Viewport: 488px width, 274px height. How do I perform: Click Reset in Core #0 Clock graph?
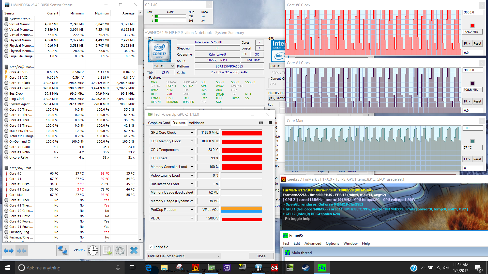[477, 43]
